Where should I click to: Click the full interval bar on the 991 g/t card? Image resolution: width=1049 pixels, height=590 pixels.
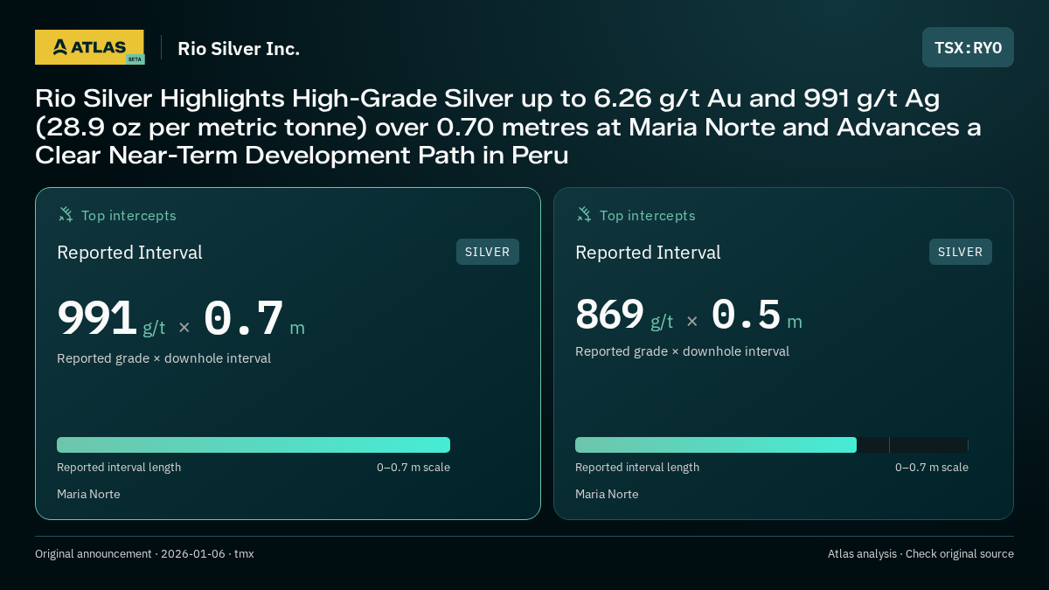click(x=254, y=445)
